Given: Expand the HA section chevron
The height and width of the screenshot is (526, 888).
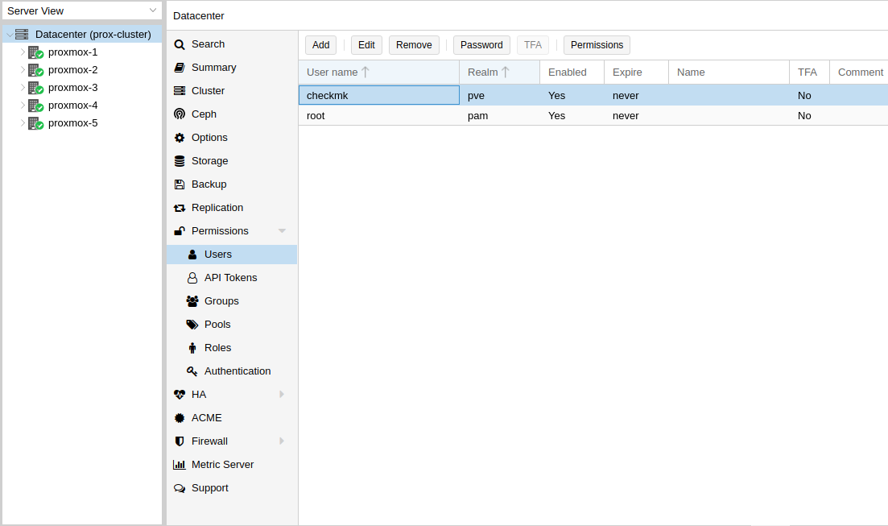Looking at the screenshot, I should (281, 394).
